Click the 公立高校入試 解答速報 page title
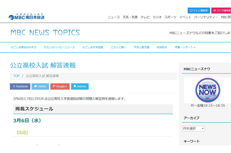231x153 pixels. tap(43, 65)
